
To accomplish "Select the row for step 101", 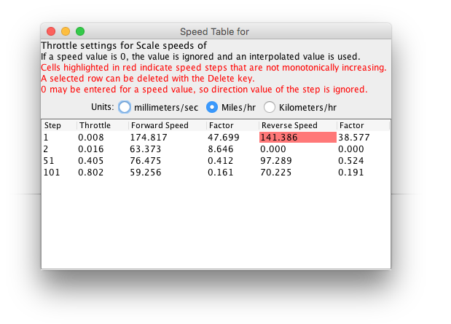I will click(x=216, y=173).
